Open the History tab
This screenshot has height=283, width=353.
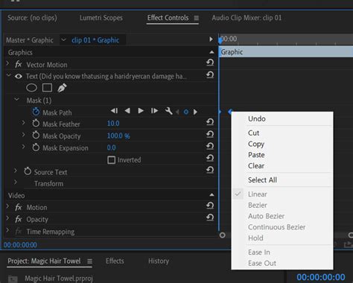point(159,261)
